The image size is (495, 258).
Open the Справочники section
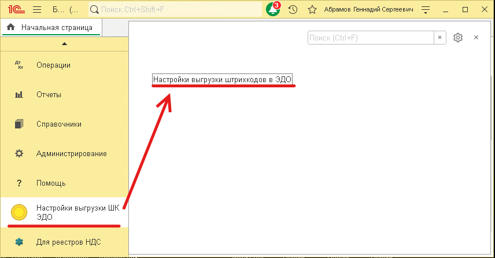coord(64,124)
